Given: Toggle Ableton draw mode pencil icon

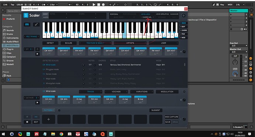Looking at the screenshot, I should tap(214, 5).
